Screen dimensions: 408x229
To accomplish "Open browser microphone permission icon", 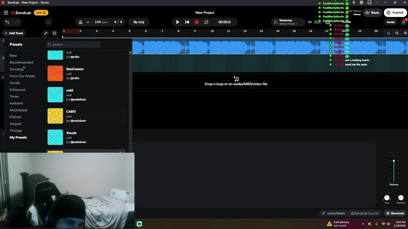I will pyautogui.click(x=353, y=3).
